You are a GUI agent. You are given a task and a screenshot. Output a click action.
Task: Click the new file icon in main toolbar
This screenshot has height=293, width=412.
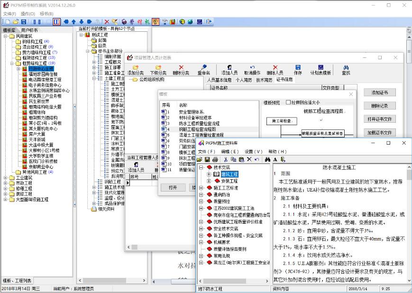[8, 22]
